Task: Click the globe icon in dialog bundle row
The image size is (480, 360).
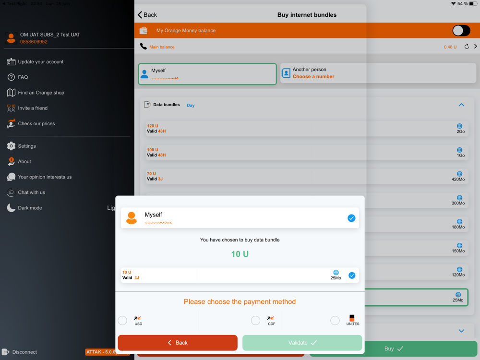Action: click(336, 273)
